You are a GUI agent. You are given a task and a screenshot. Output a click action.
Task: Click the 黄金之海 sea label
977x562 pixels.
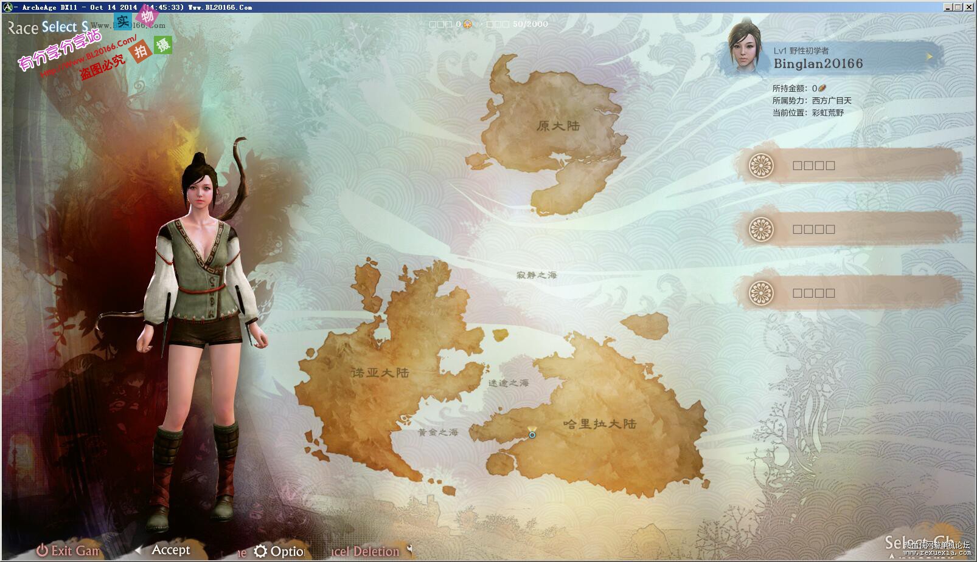click(x=438, y=433)
